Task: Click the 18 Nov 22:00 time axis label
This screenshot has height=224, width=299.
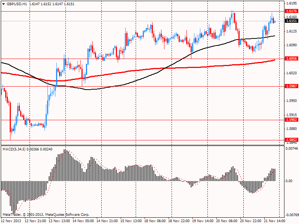Action: click(179, 221)
